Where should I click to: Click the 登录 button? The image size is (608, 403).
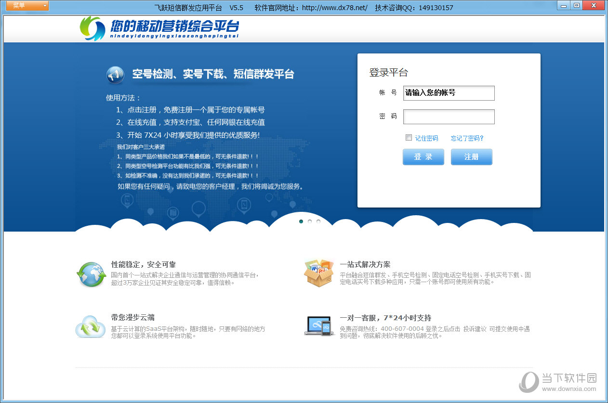tap(423, 157)
